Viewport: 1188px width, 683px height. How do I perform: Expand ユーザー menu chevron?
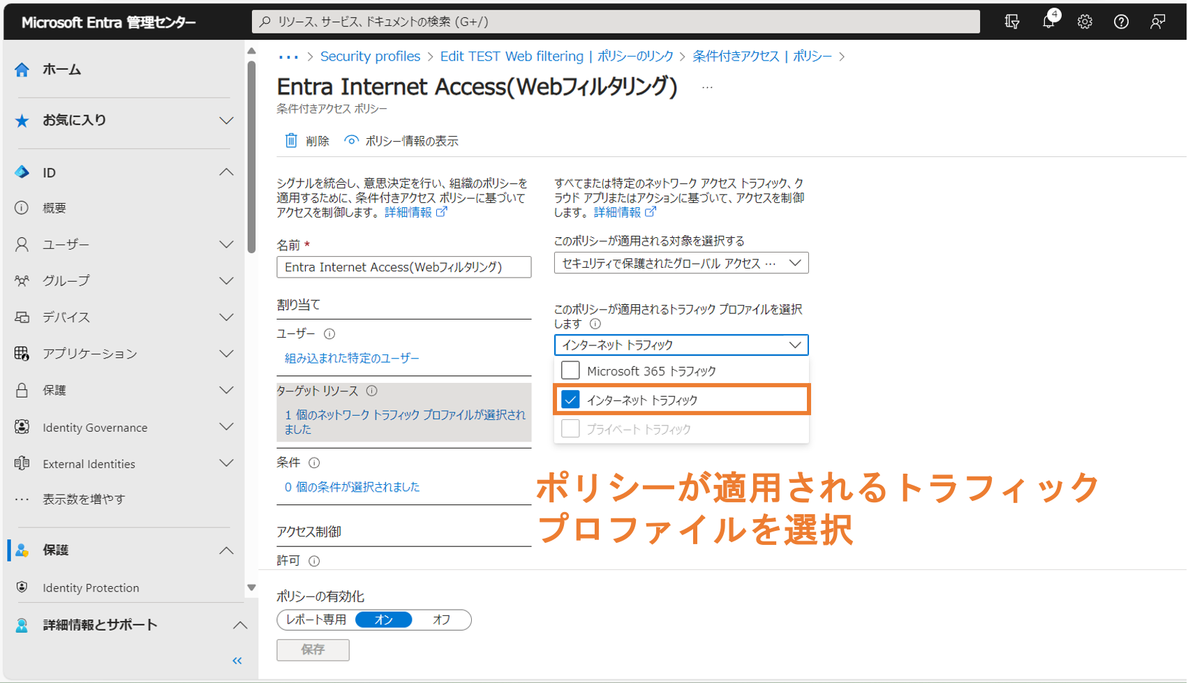pos(226,245)
